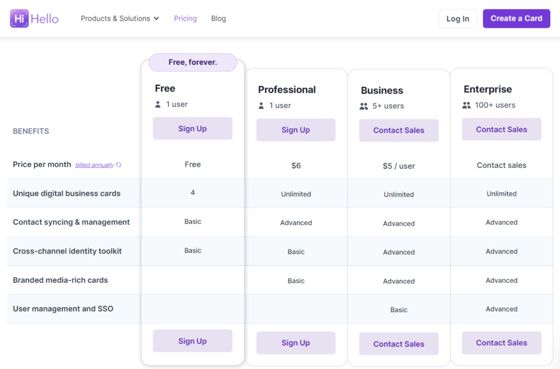Click the single user icon under Free
The height and width of the screenshot is (369, 560).
158,104
